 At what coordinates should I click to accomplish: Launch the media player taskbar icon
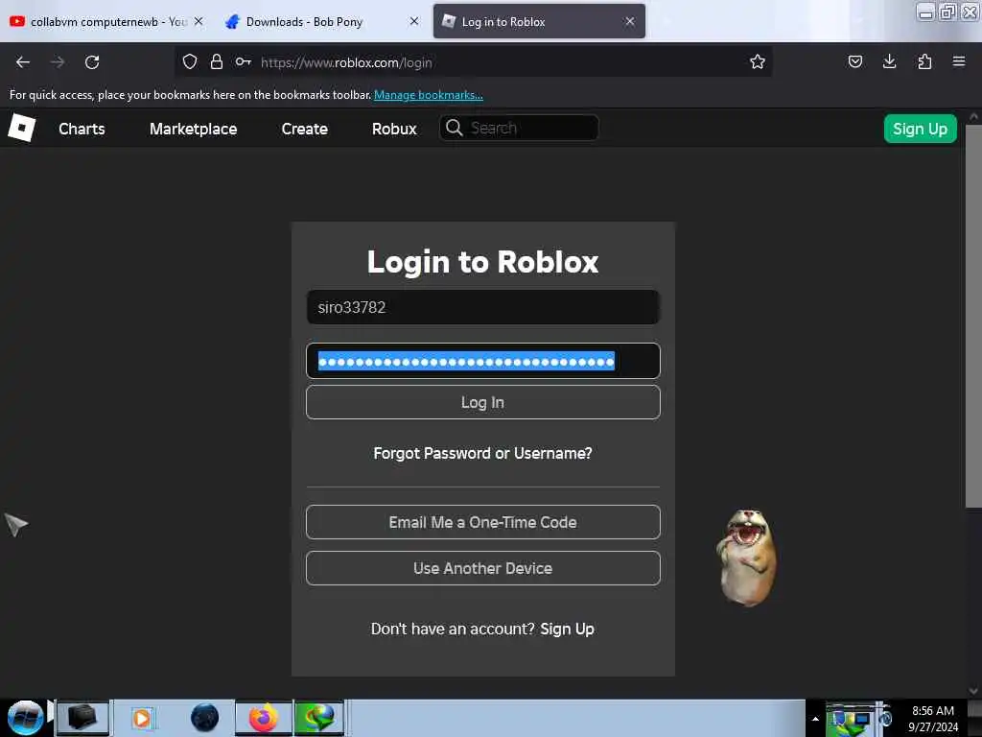pyautogui.click(x=142, y=718)
